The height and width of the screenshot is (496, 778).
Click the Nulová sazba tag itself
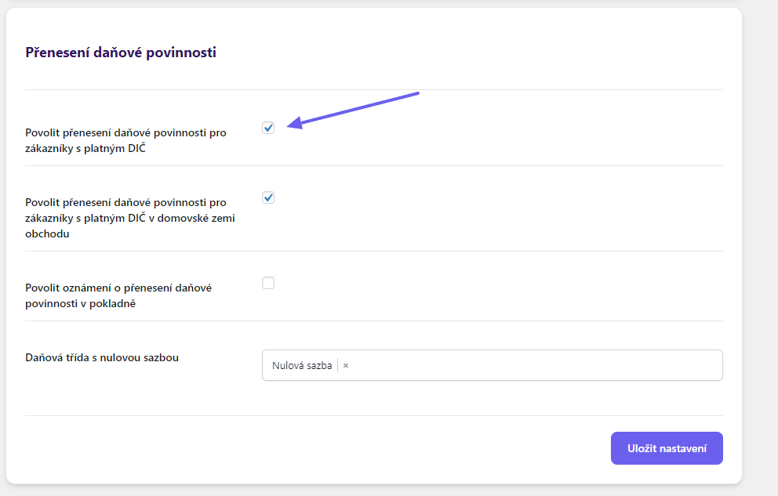click(301, 365)
